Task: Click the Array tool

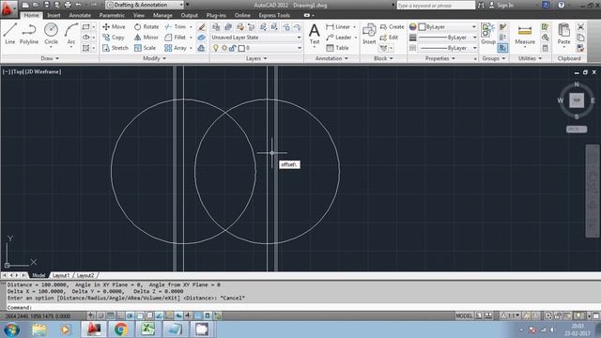Action: (176, 48)
